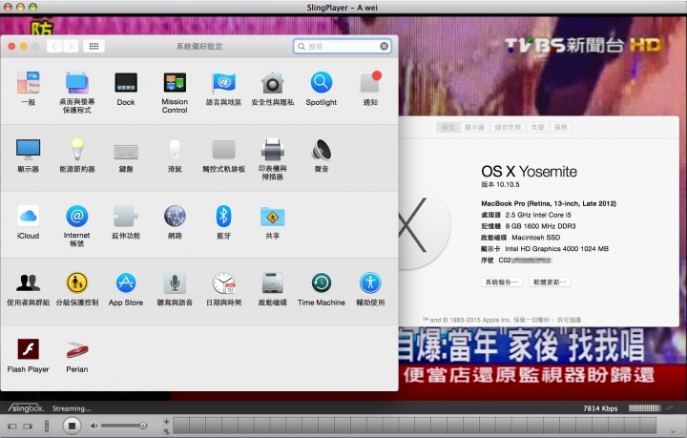Viewport: 687px width, 438px height.
Task: Adjust the SlingPlayer volume slider
Action: pyautogui.click(x=124, y=426)
